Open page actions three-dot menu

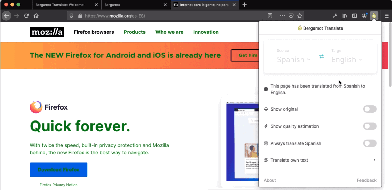283,16
